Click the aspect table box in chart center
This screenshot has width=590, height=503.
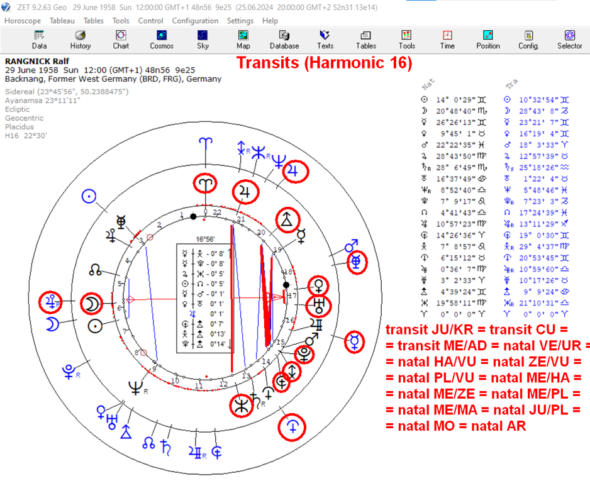tap(205, 298)
